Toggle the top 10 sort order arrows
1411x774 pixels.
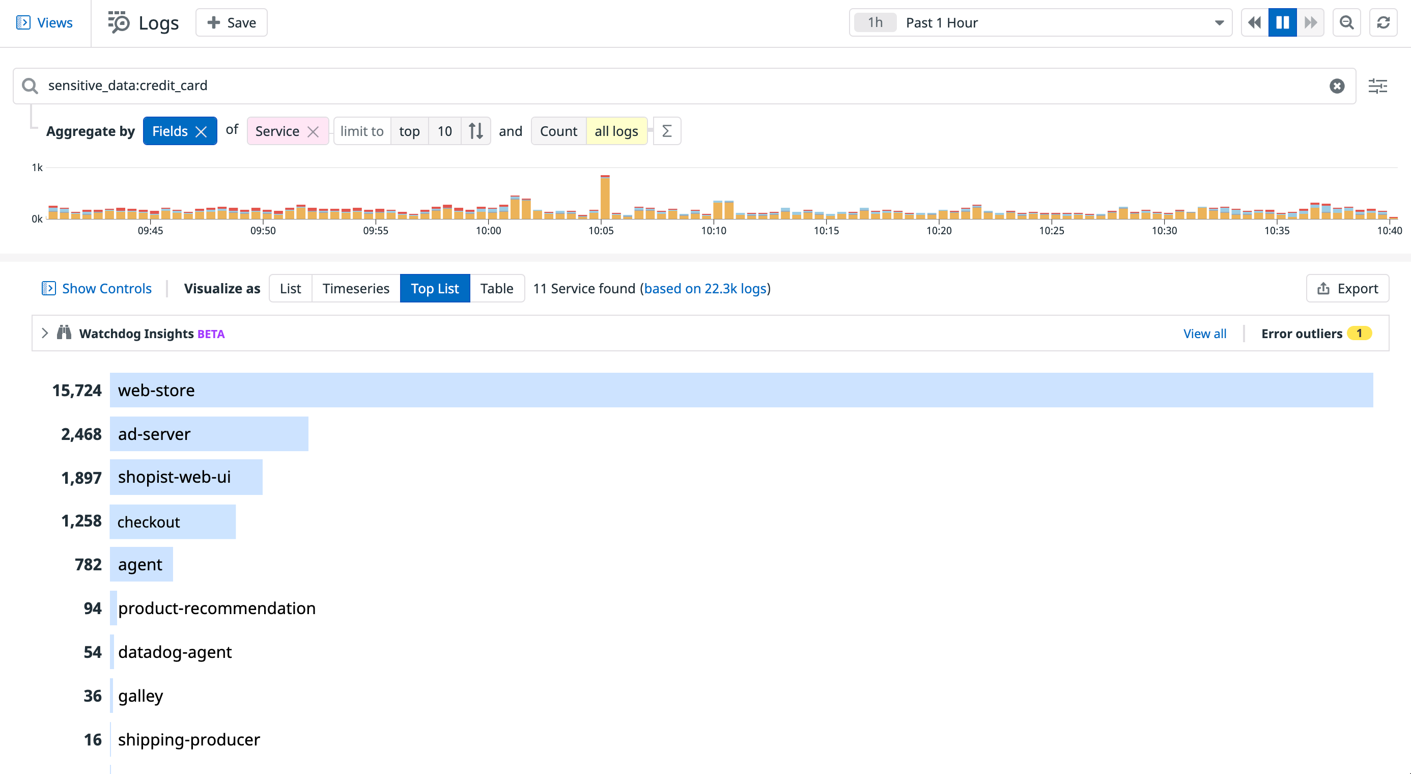click(475, 131)
